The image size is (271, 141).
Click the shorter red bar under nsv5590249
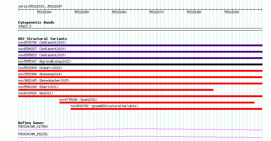pos(116,90)
